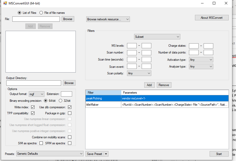Maximize the MSConvertGUI window
236x161 pixels.
(214, 3)
